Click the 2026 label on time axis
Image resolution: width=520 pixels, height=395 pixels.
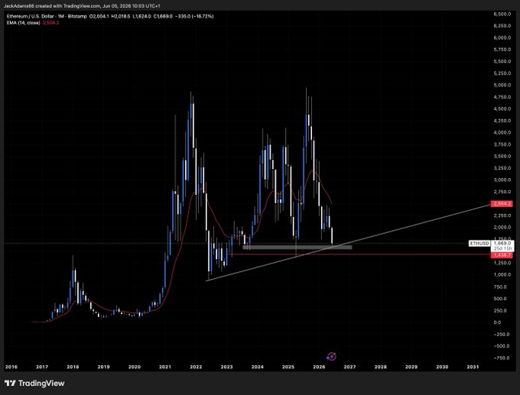(319, 367)
